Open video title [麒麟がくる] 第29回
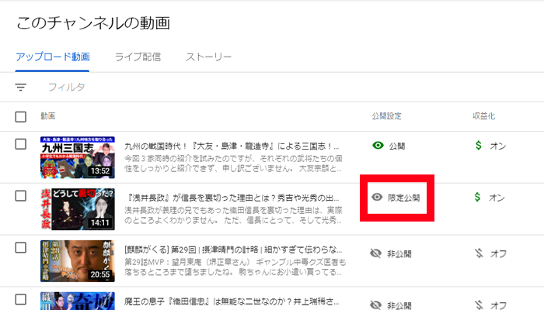The image size is (544, 310). [x=233, y=250]
